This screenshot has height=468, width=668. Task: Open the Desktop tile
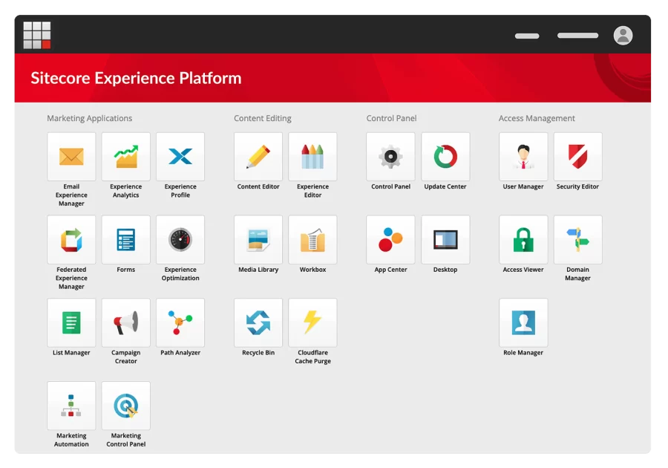pyautogui.click(x=445, y=239)
